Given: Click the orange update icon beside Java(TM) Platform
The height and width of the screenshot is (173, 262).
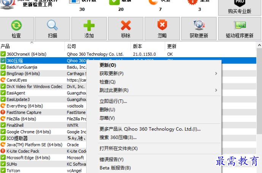Looking at the screenshot, I should pyautogui.click(x=3, y=145).
